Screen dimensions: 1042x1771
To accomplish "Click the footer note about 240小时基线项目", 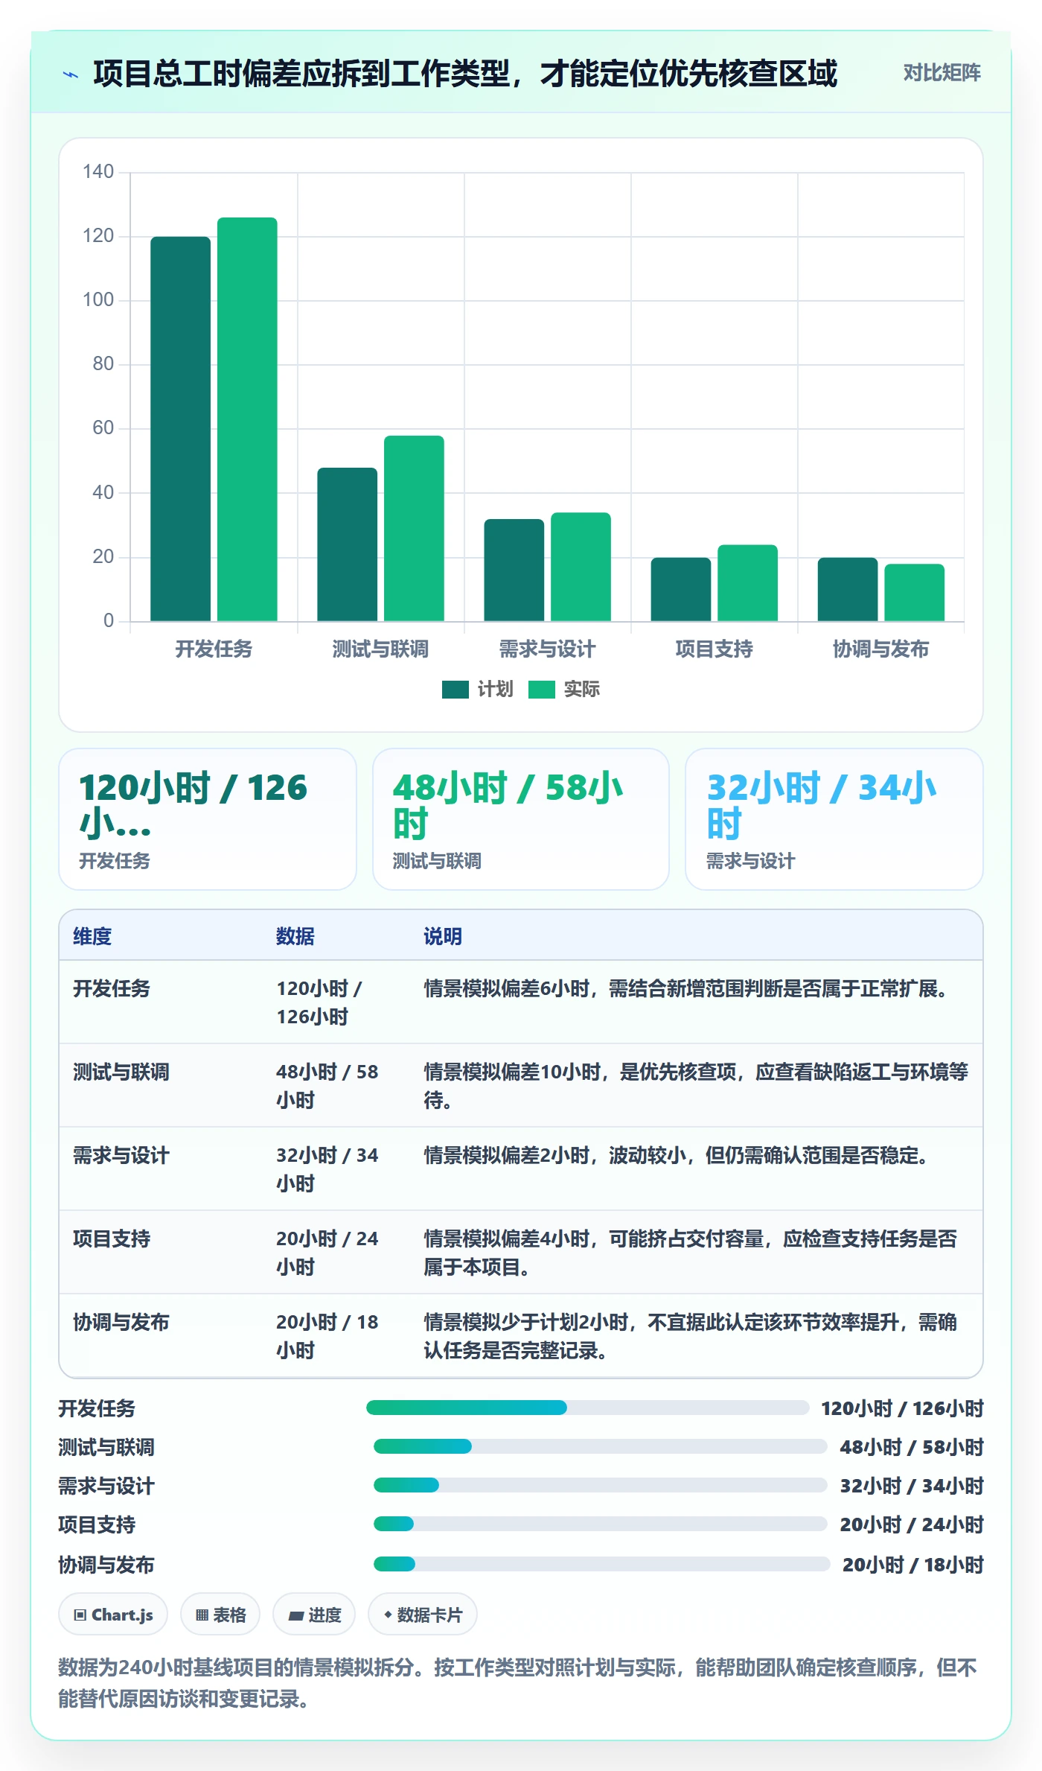I will point(518,1683).
